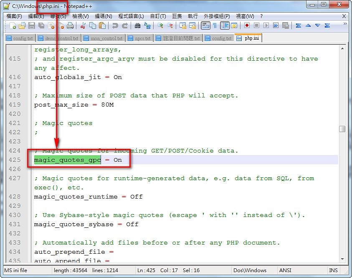Open the 外掛模組(P) plugins menu

point(217,16)
